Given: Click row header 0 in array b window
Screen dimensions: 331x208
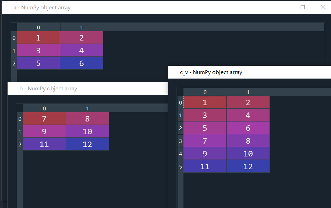Looking at the screenshot, I should click(x=20, y=119).
